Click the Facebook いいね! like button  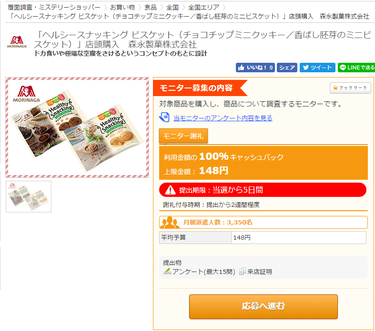pos(255,68)
